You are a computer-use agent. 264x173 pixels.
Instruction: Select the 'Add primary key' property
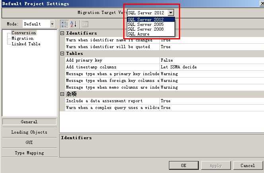point(112,60)
